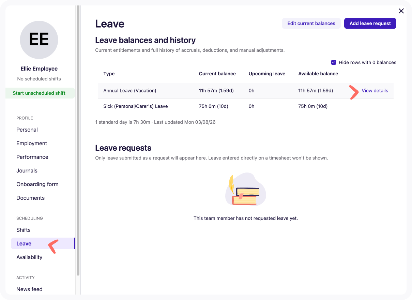Click the sidebar vertical scrollbar
The height and width of the screenshot is (300, 412).
coord(78,140)
